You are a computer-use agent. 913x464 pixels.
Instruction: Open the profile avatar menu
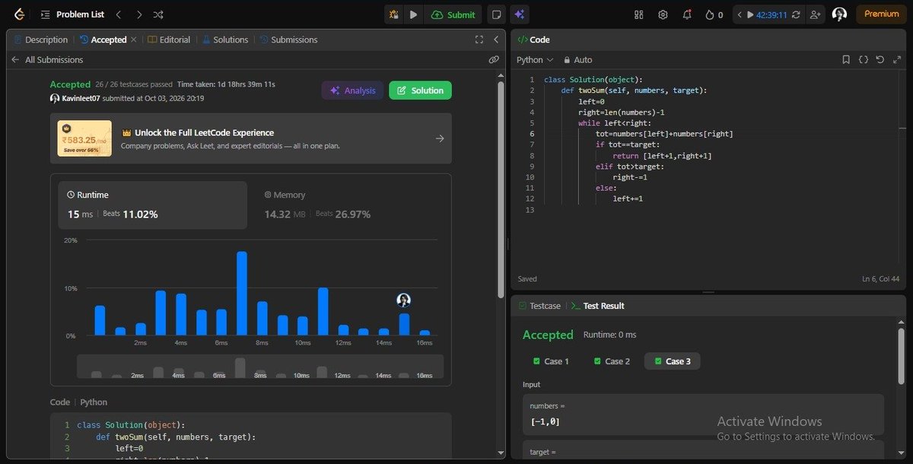[x=839, y=14]
